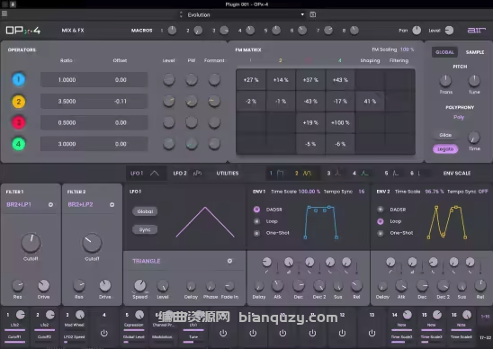The height and width of the screenshot is (349, 493).
Task: Click the LFO 1 triangle waveform display
Action: (205, 222)
